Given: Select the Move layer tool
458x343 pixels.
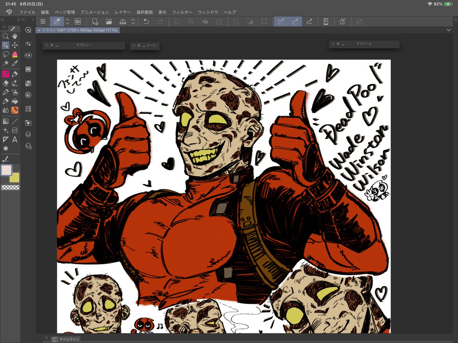Looking at the screenshot, I should click(x=15, y=45).
